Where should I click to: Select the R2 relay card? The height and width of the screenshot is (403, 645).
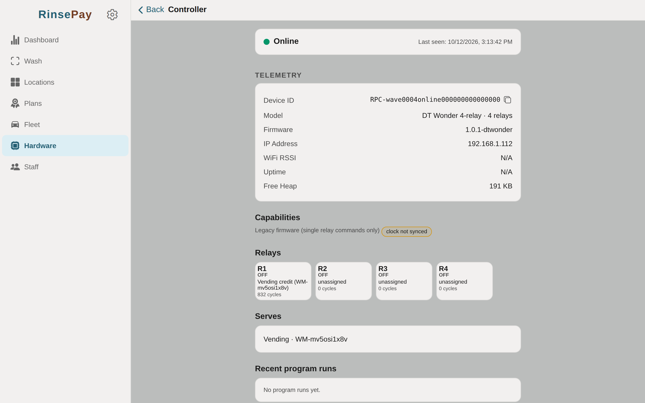coord(344,281)
